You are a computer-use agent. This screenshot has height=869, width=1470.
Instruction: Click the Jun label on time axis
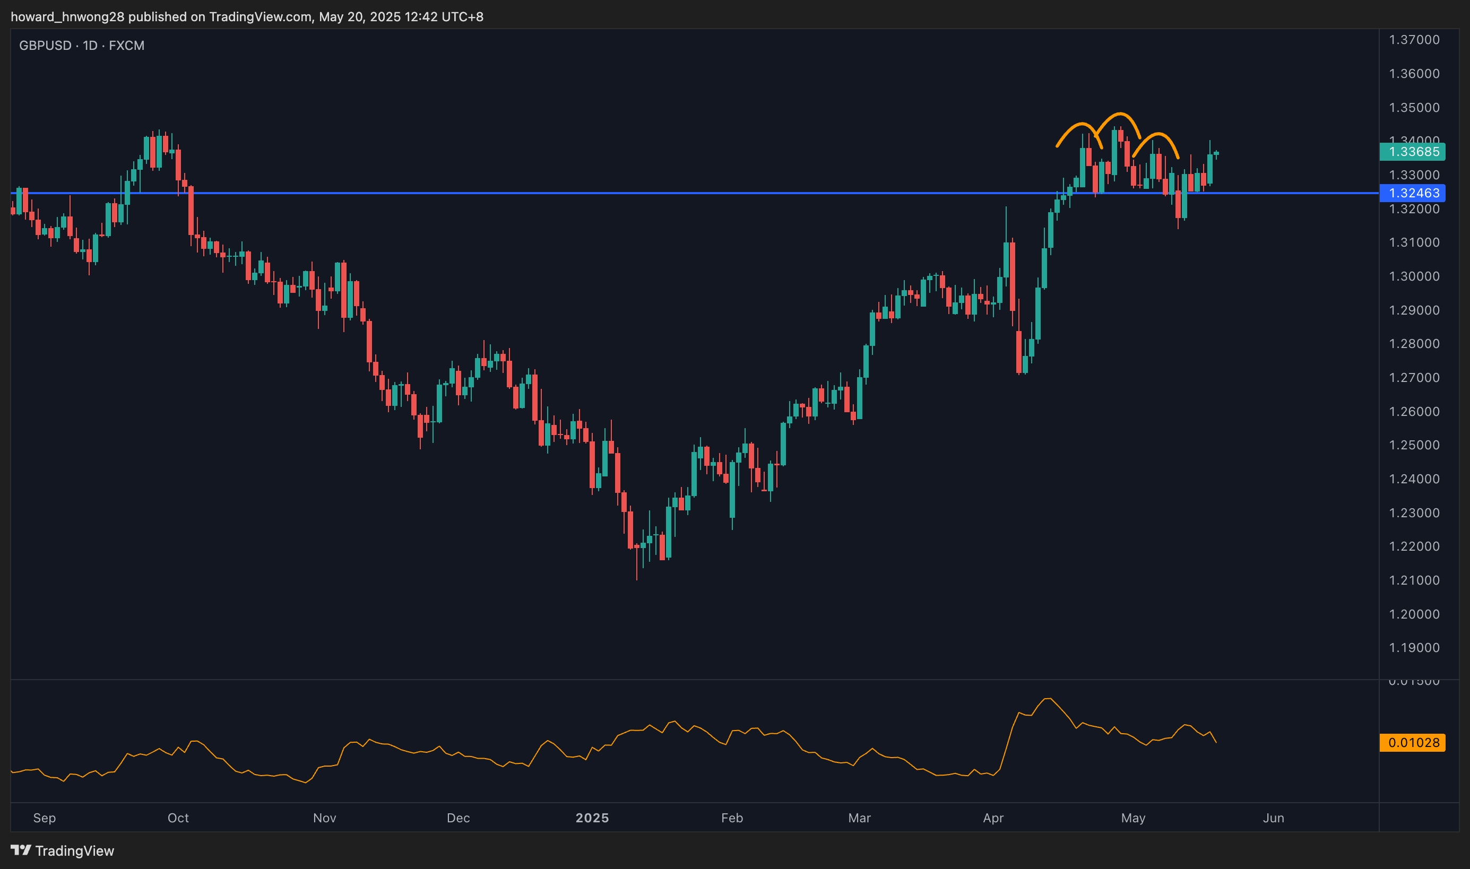[1273, 818]
